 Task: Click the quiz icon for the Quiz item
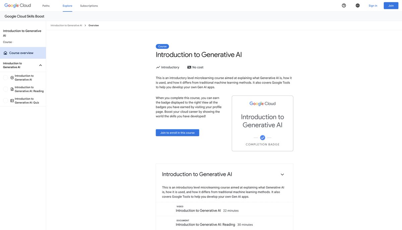pyautogui.click(x=12, y=101)
